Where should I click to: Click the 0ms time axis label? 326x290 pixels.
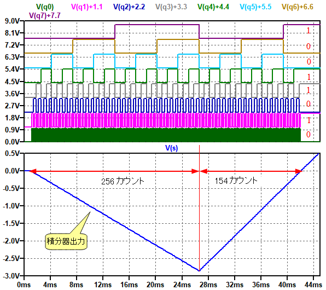tap(24, 285)
